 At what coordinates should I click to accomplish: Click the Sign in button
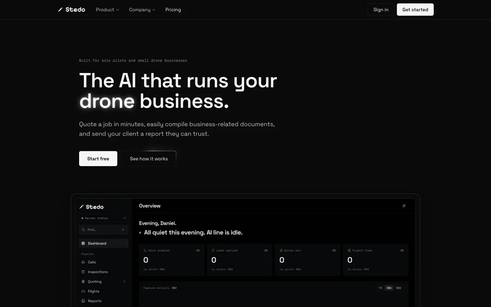(x=381, y=10)
